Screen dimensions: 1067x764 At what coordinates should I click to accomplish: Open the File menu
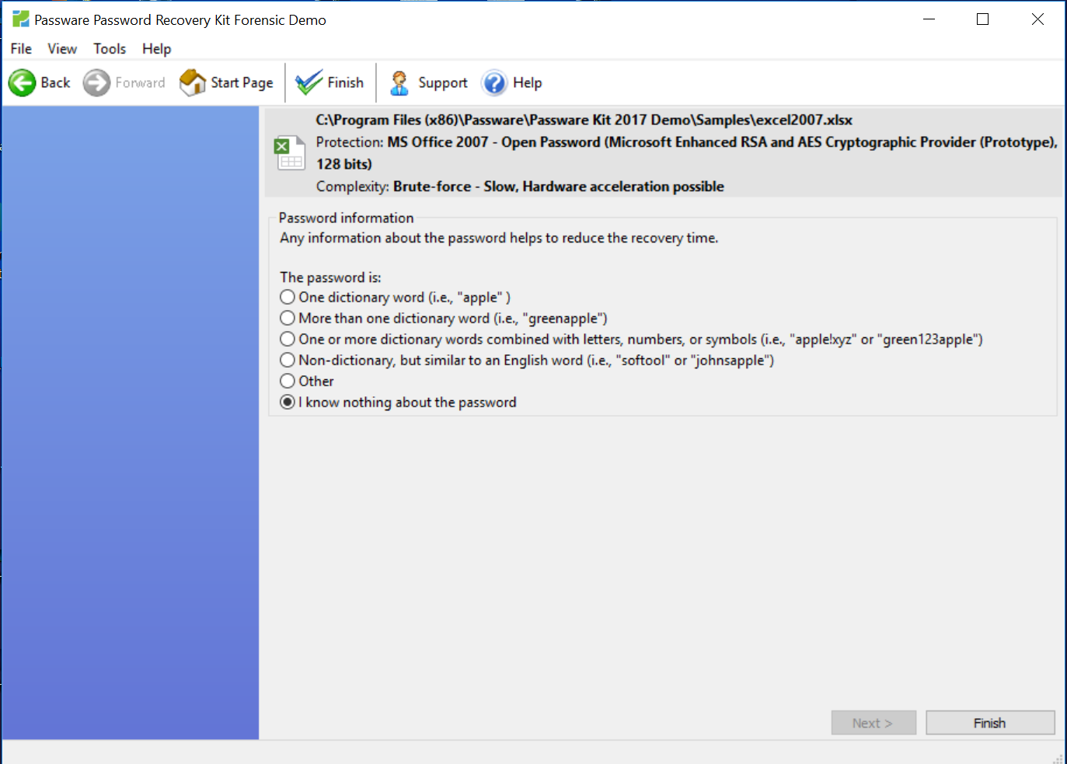click(20, 48)
